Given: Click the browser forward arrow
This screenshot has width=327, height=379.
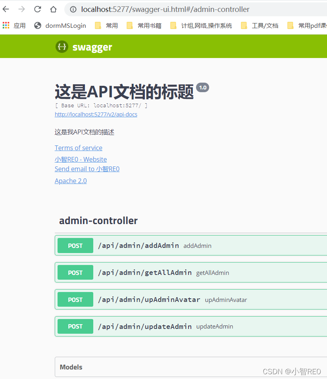Looking at the screenshot, I should click(22, 9).
